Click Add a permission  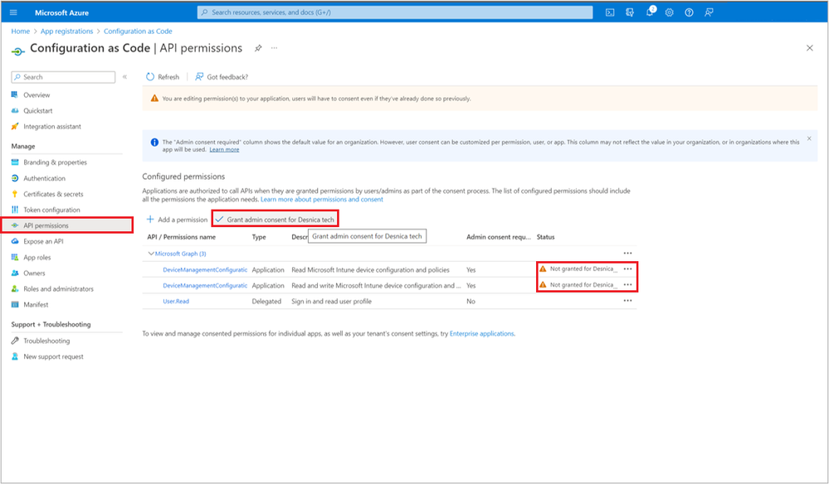coord(177,220)
